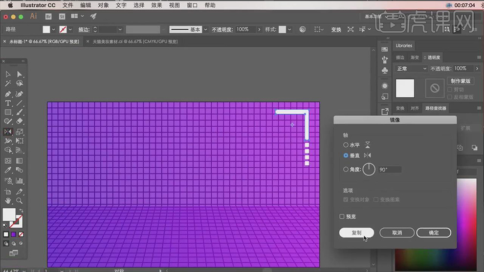Select the Free Transform tool
Image resolution: width=484 pixels, height=272 pixels.
point(20,141)
